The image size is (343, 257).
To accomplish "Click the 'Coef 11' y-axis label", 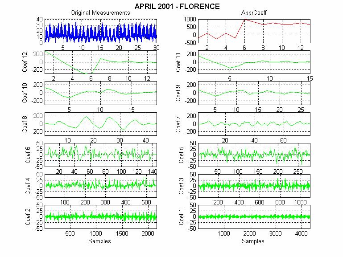I will click(x=178, y=62).
